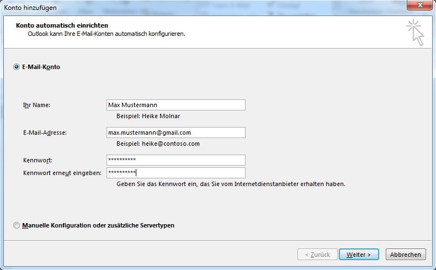
Task: Click the disabled Zurück button
Action: [317, 255]
